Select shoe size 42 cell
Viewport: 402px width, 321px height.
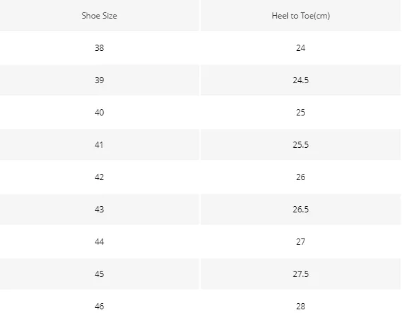pos(100,177)
